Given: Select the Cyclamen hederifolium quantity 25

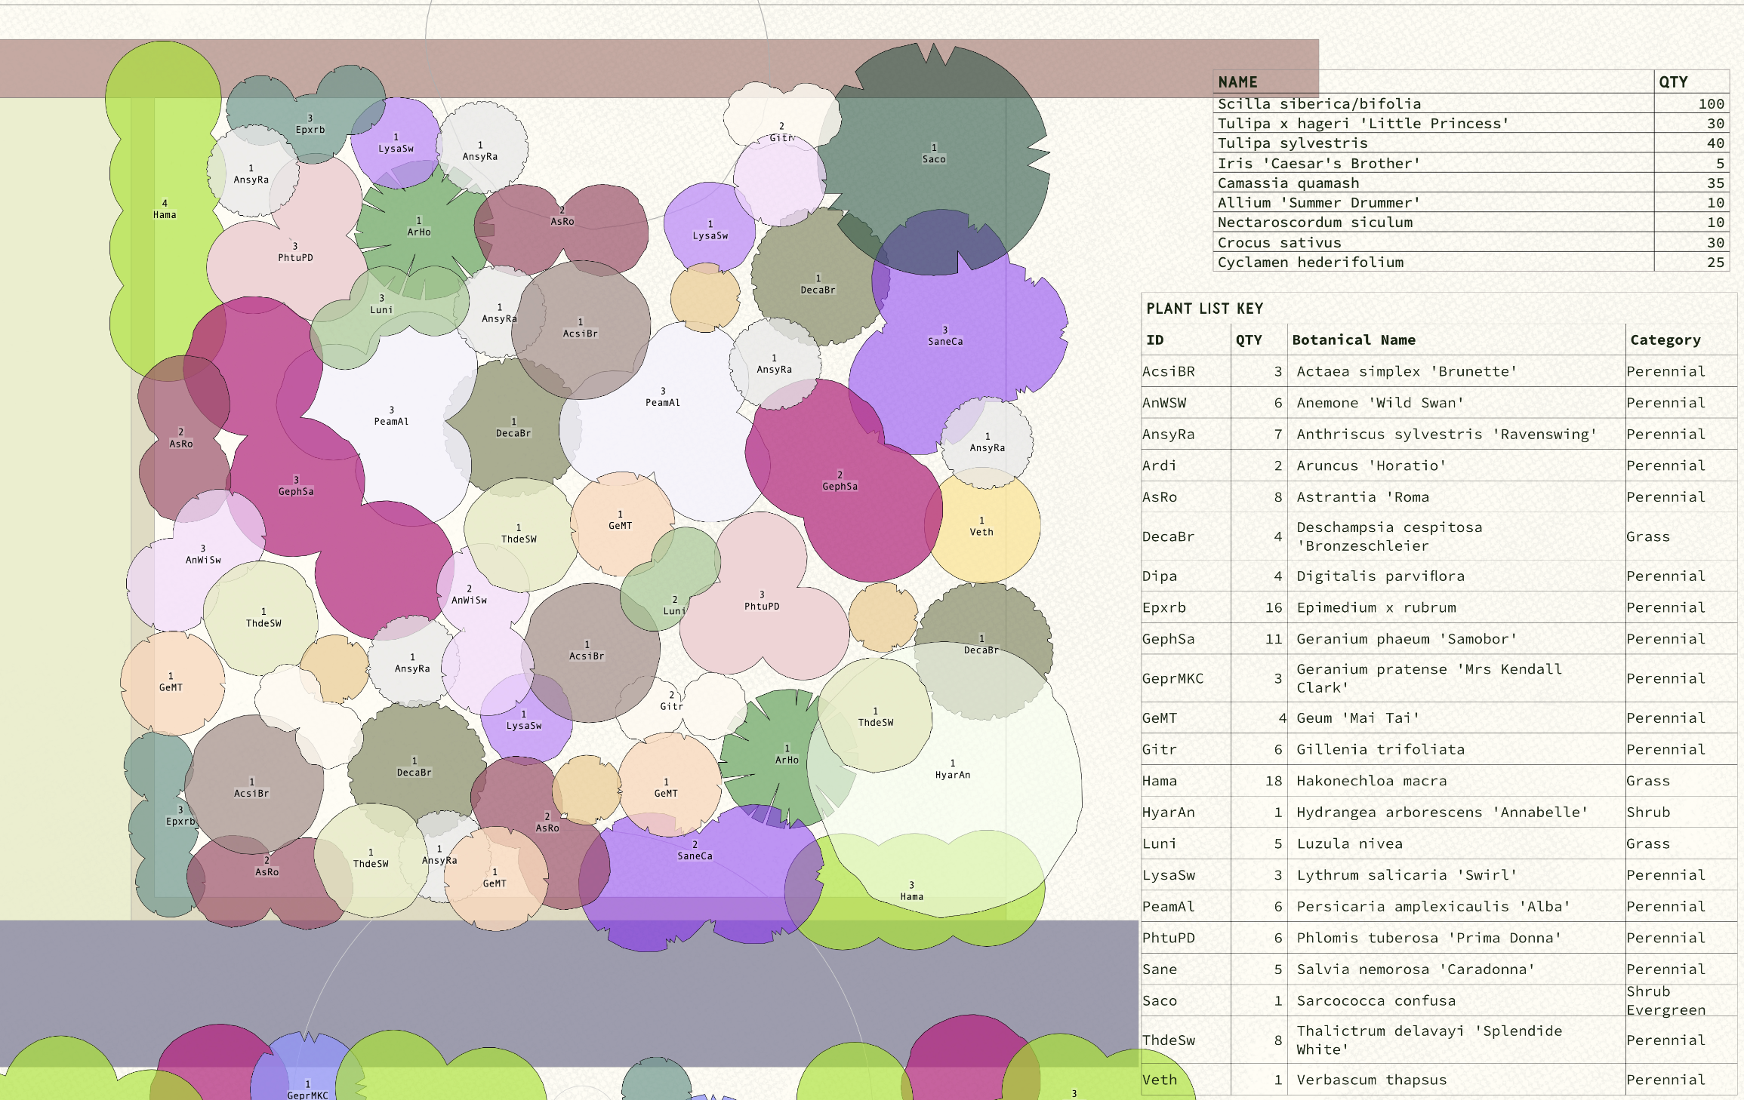Looking at the screenshot, I should 1716,263.
